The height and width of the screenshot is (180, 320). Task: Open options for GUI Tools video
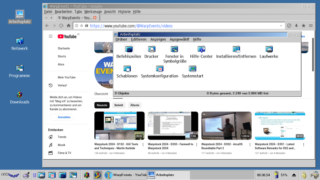[143, 144]
